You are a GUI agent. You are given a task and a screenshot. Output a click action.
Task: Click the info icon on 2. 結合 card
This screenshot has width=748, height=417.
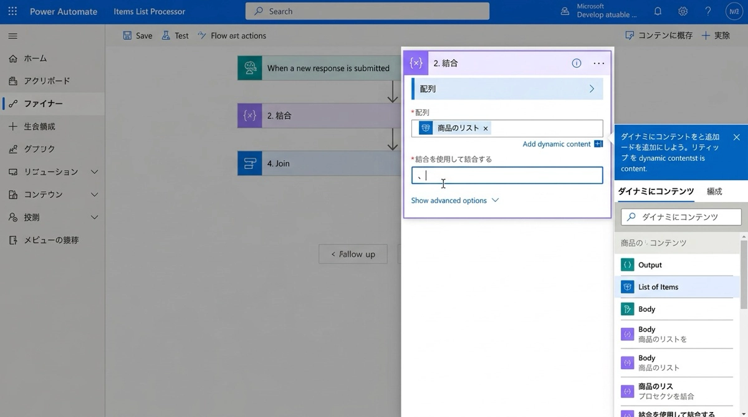577,63
